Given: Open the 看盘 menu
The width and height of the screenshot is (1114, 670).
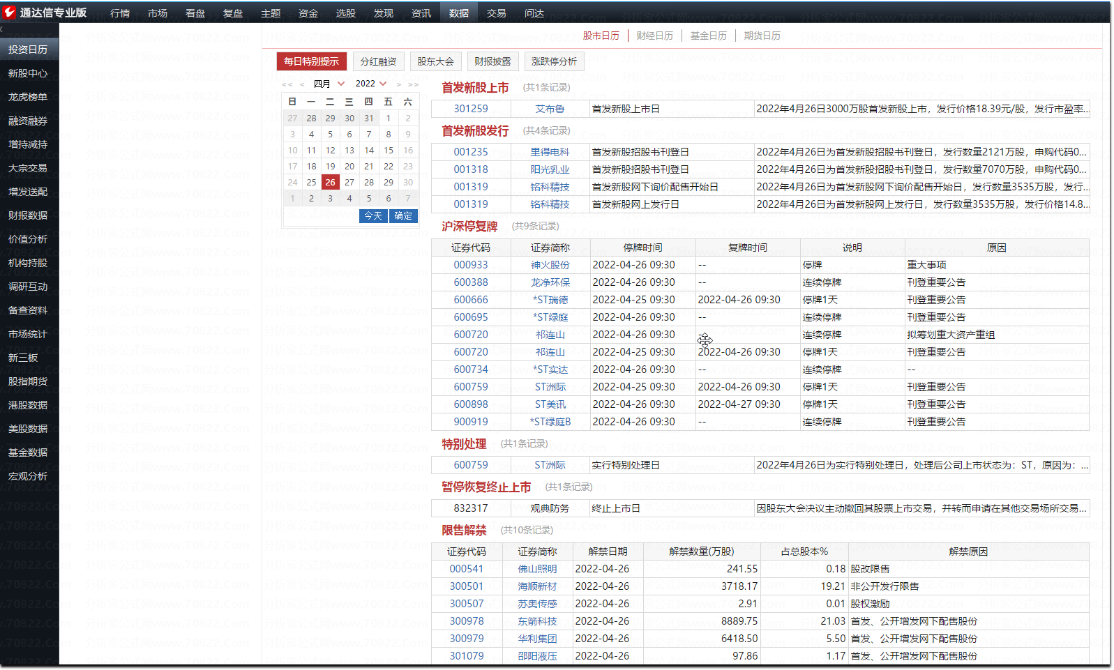Looking at the screenshot, I should click(195, 13).
